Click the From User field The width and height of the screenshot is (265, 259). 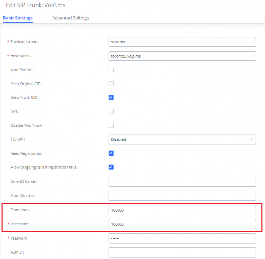point(182,210)
